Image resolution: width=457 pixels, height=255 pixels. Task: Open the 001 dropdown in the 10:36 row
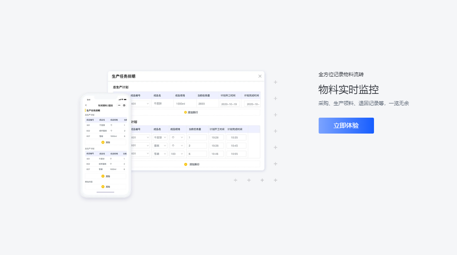140,146
